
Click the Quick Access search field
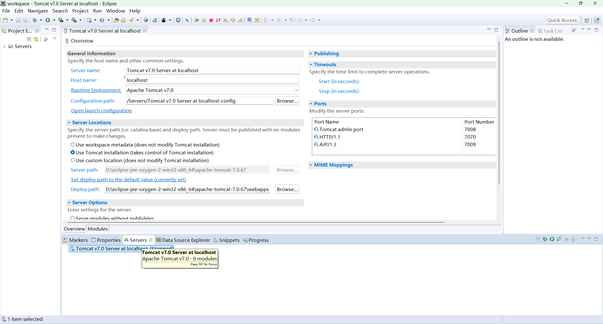[x=562, y=20]
